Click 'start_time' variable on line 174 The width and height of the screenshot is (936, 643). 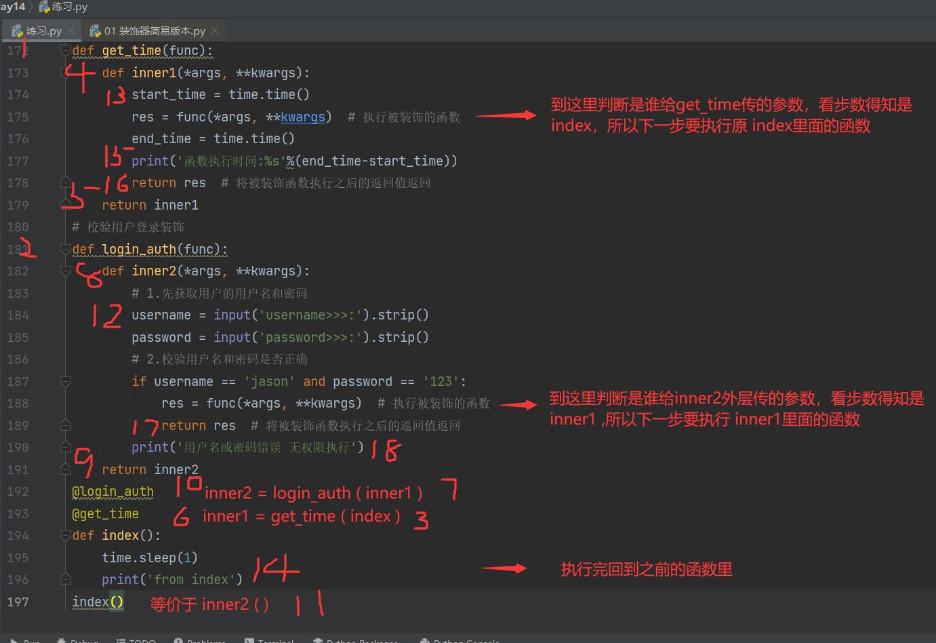pyautogui.click(x=169, y=95)
